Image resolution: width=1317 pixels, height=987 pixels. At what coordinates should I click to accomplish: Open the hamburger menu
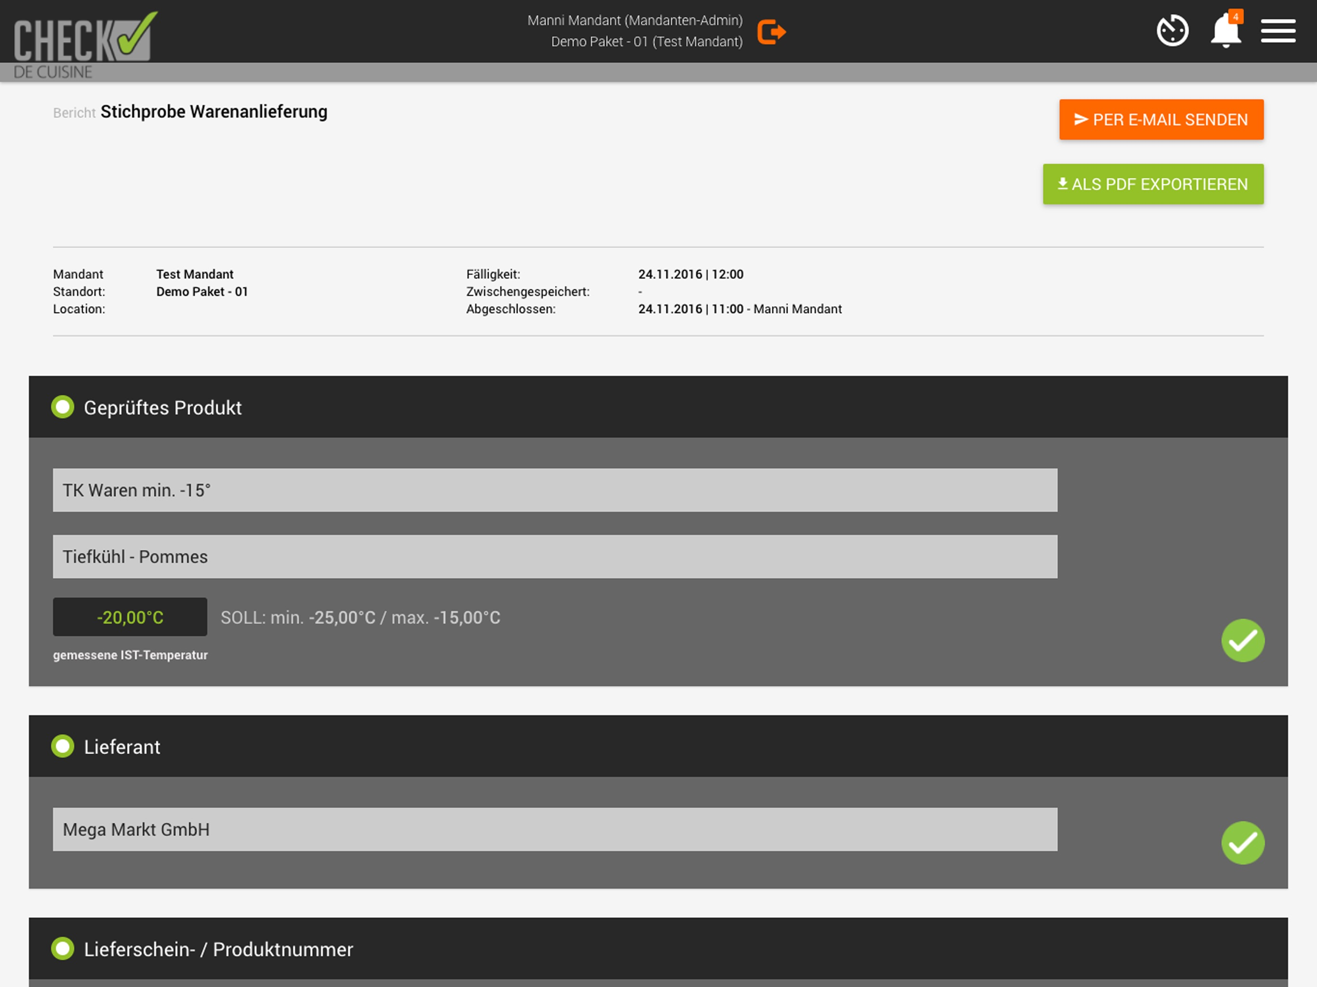tap(1277, 31)
